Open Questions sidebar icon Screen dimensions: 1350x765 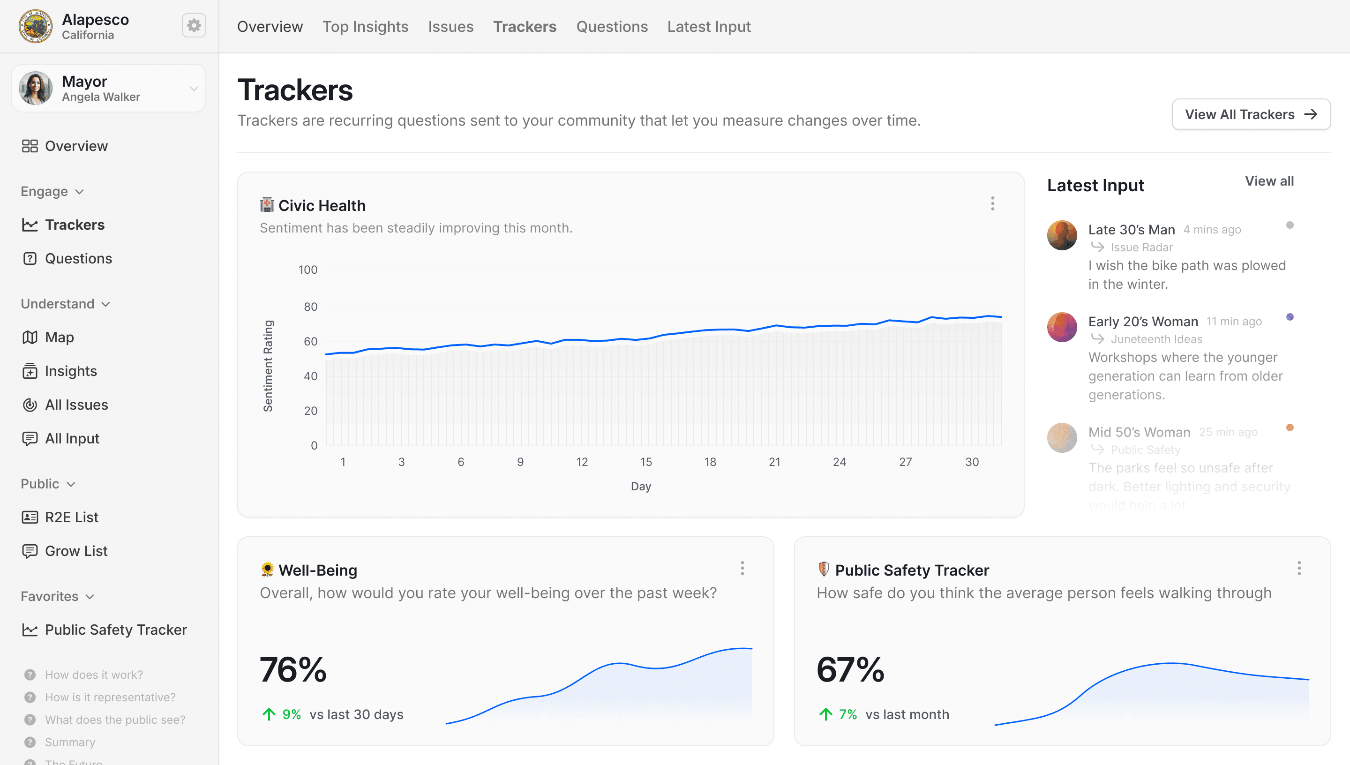[x=30, y=258]
